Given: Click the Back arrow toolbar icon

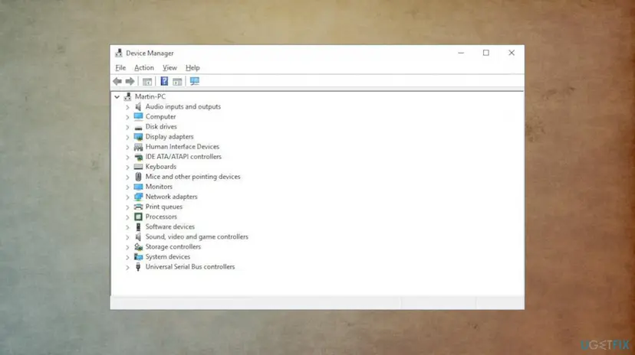Looking at the screenshot, I should click(117, 82).
